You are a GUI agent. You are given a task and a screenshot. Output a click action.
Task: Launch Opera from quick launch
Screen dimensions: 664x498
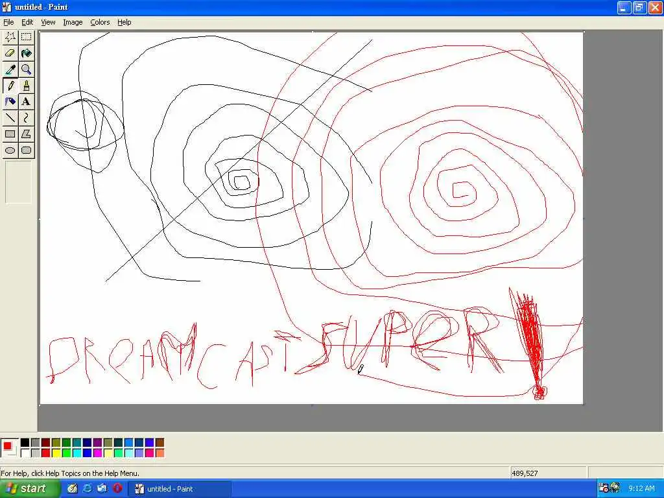[x=117, y=488]
